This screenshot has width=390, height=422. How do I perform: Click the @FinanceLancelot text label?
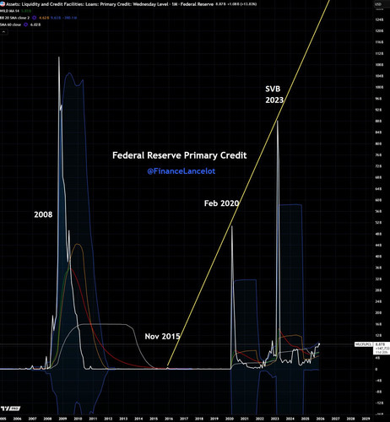(181, 171)
